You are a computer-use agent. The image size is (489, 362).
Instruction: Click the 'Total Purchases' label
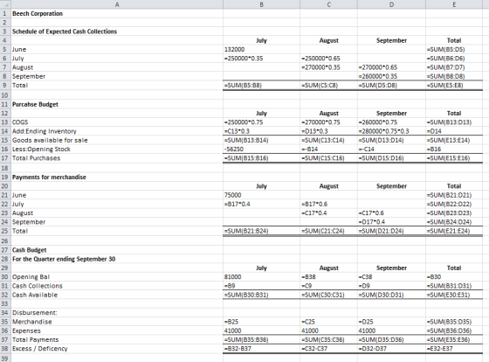[117, 158]
